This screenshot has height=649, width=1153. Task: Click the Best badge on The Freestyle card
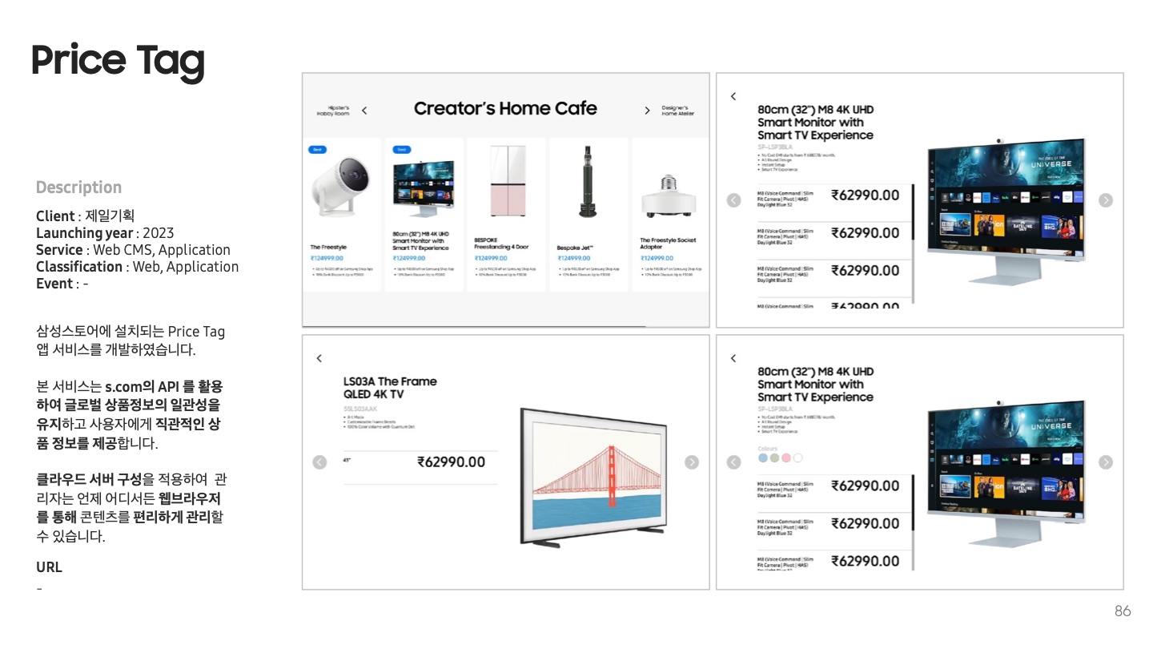click(317, 150)
